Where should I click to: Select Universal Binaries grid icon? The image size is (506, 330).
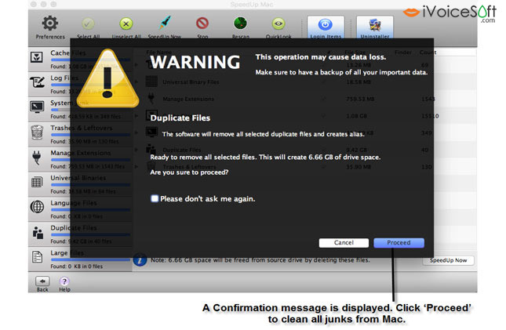pos(37,183)
